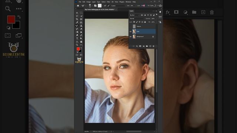This screenshot has height=133, width=237.
Task: Toggle clean brush after each stroke
Action: pos(109,6)
